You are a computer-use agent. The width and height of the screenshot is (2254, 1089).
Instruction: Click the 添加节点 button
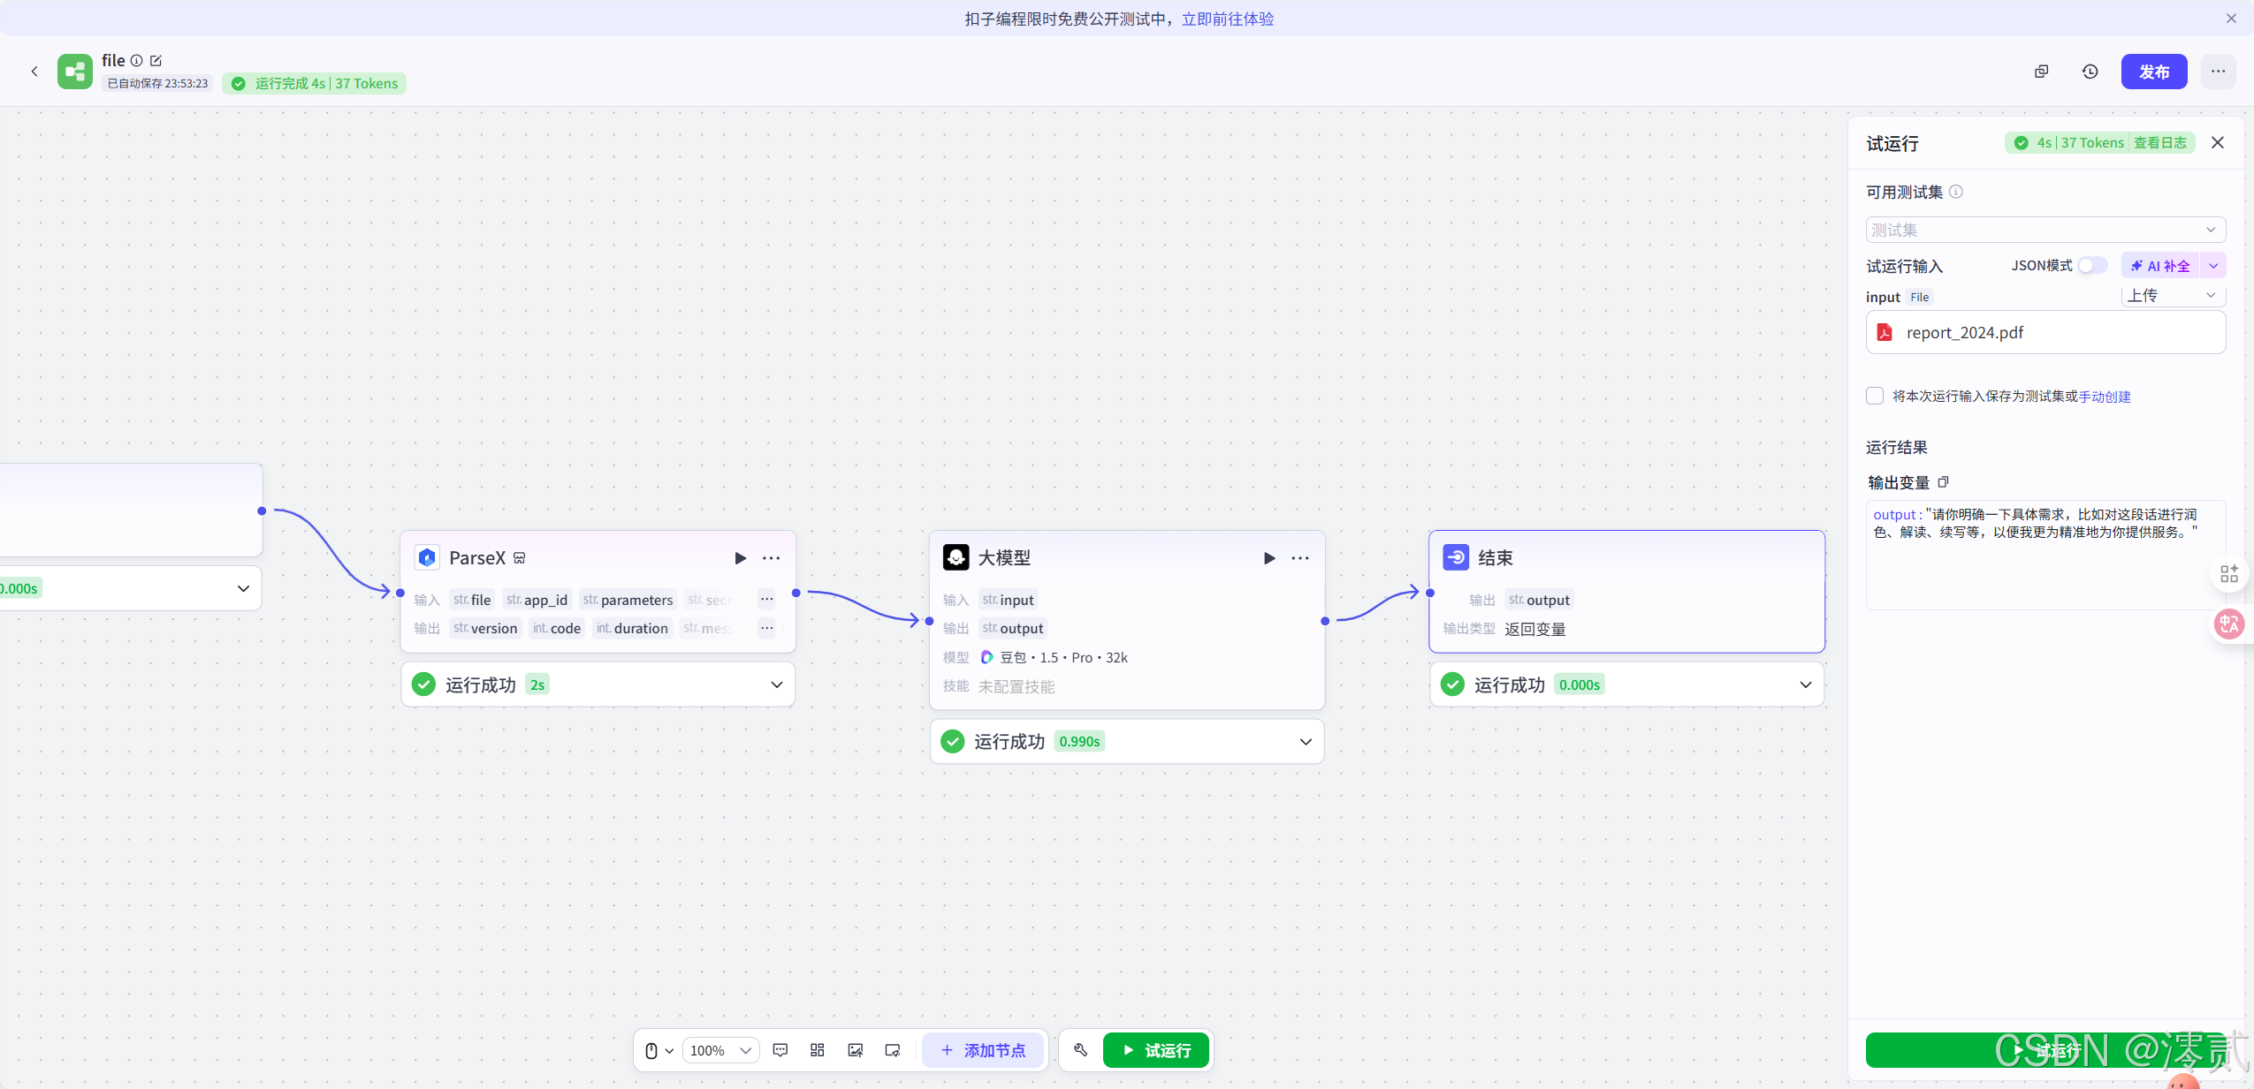click(x=983, y=1050)
